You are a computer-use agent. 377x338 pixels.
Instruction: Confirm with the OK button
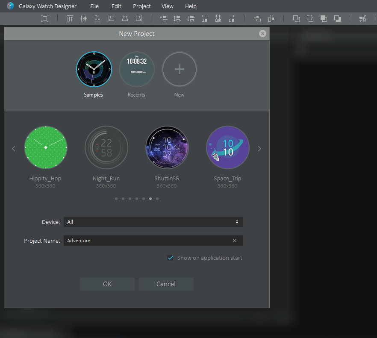[x=107, y=284]
